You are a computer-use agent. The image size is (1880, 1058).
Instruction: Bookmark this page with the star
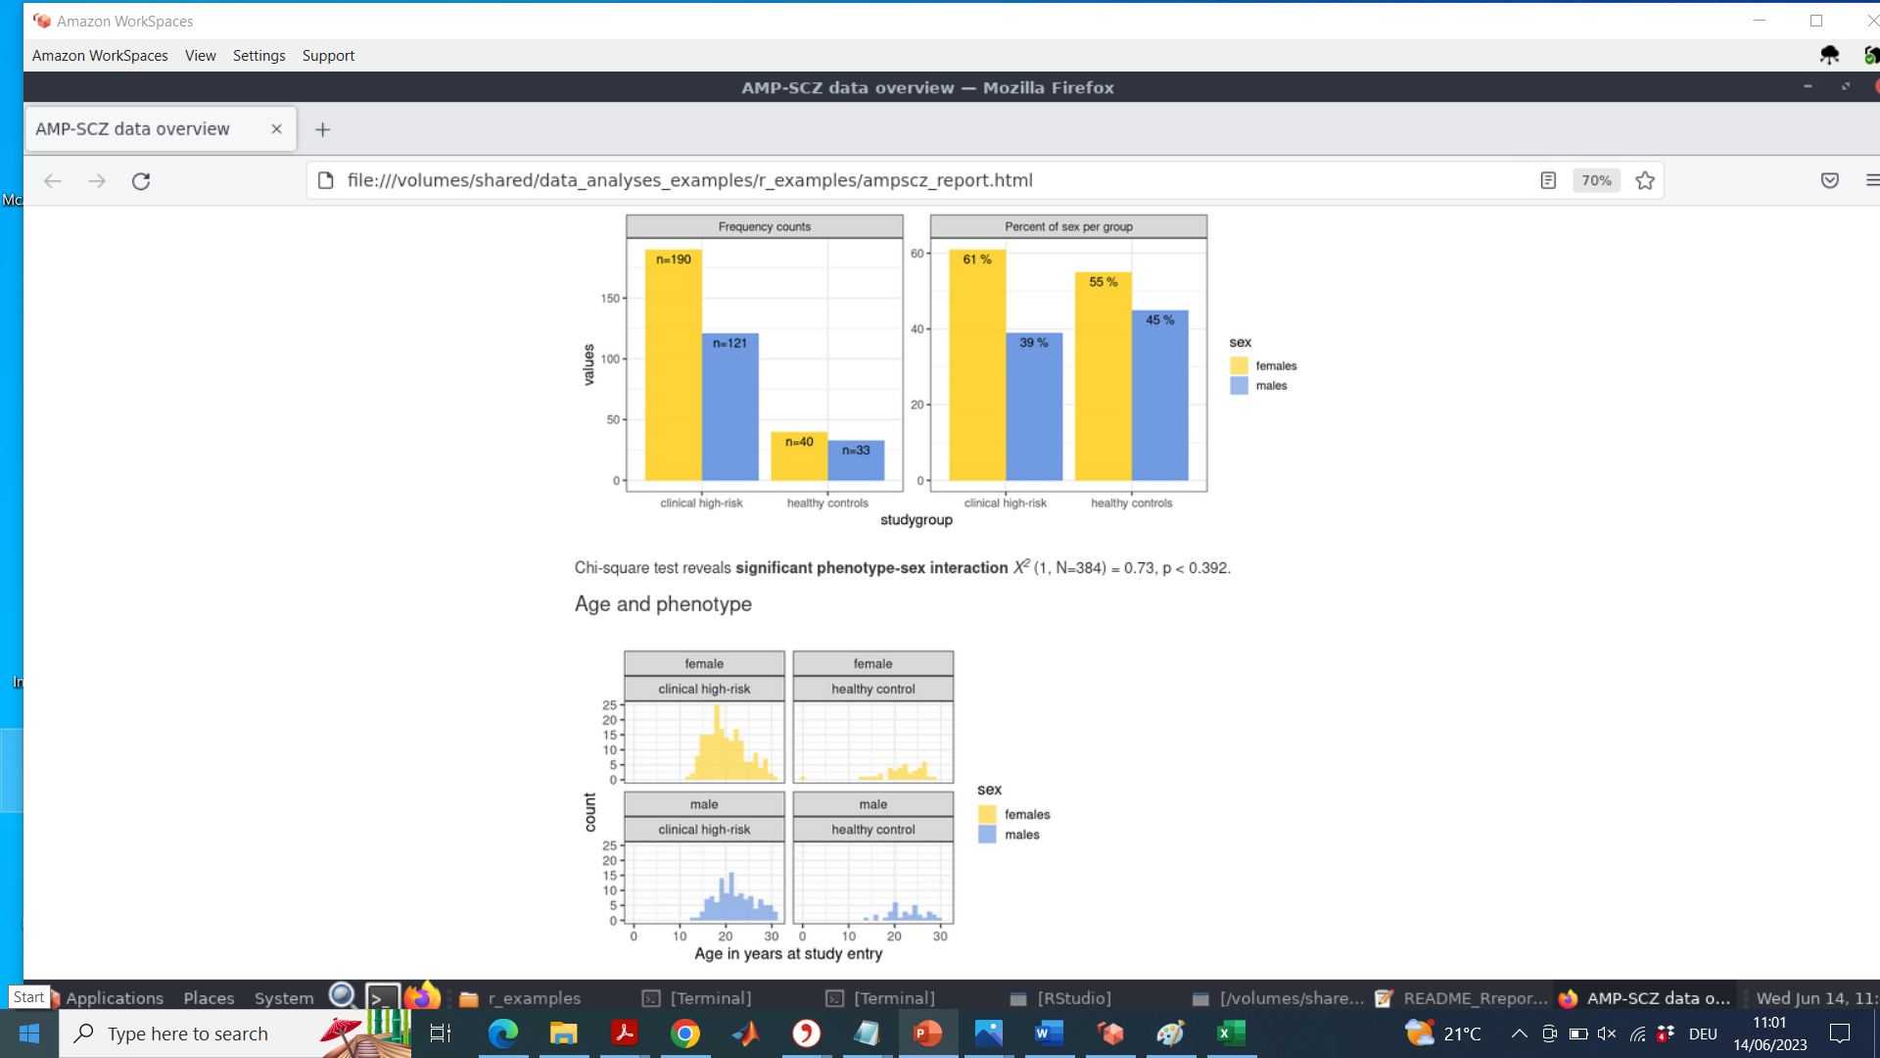tap(1645, 180)
